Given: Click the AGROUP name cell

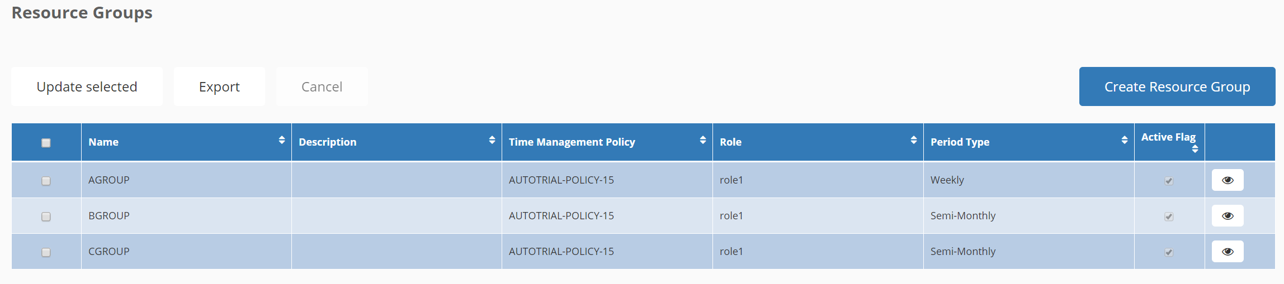Looking at the screenshot, I should click(109, 180).
